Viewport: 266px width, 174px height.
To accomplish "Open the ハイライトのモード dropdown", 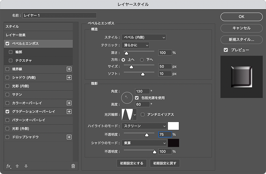I will (x=145, y=126).
